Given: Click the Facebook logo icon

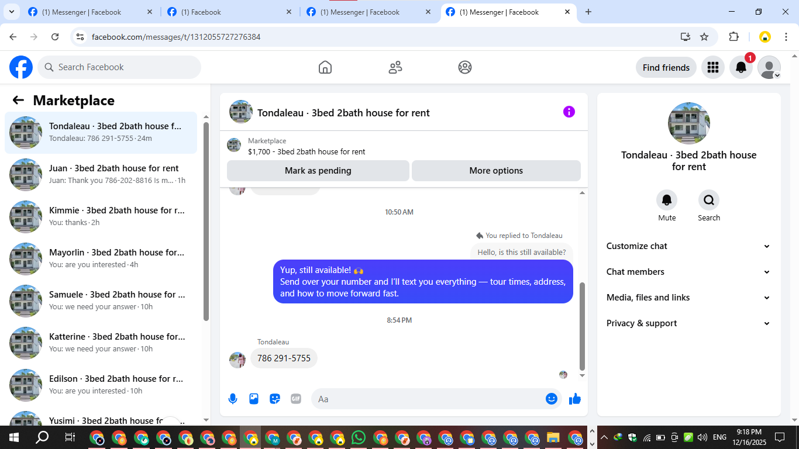Looking at the screenshot, I should pyautogui.click(x=21, y=67).
